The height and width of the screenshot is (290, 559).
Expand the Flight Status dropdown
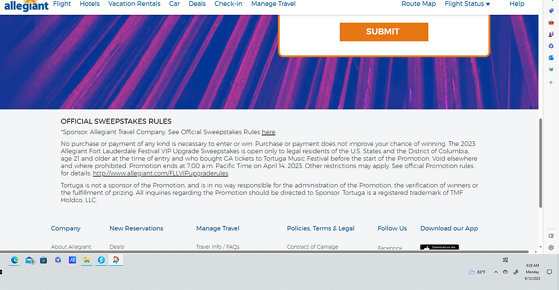pyautogui.click(x=467, y=4)
